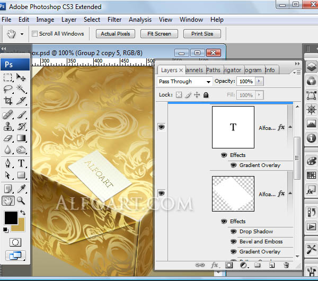Select the Magic Wand tool
The height and width of the screenshot is (281, 318).
(21, 89)
